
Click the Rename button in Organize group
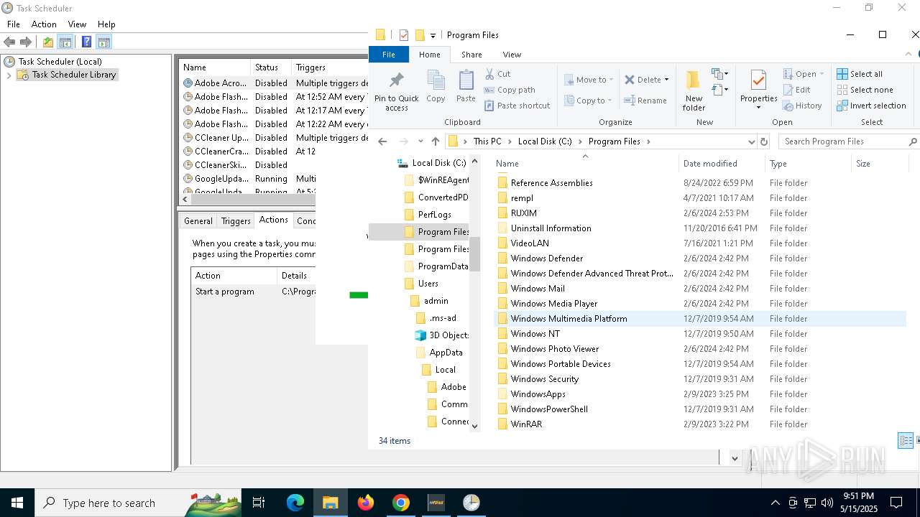(x=645, y=101)
